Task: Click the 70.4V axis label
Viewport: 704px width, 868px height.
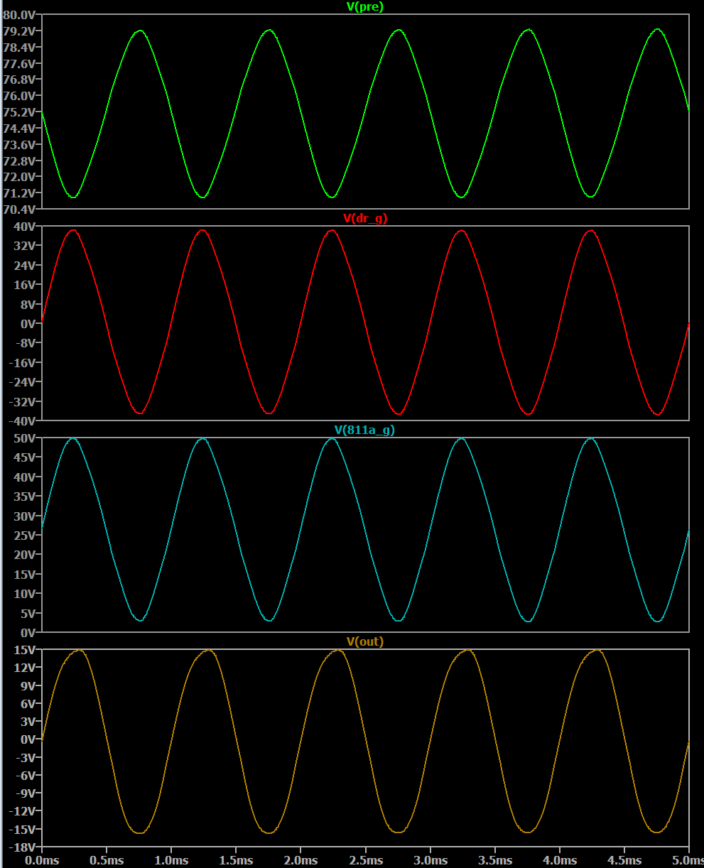Action: pos(20,210)
